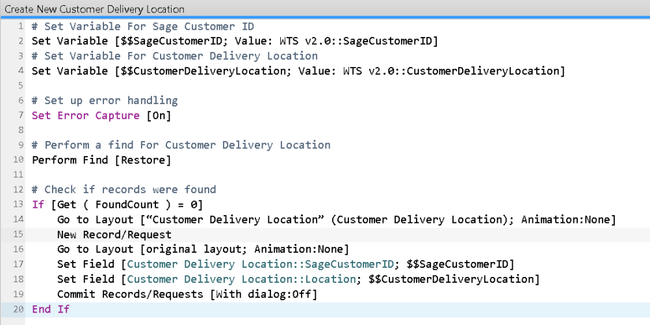Screen dimensions: 650x325
Task: Click the Perform a find comment line
Action: click(181, 145)
